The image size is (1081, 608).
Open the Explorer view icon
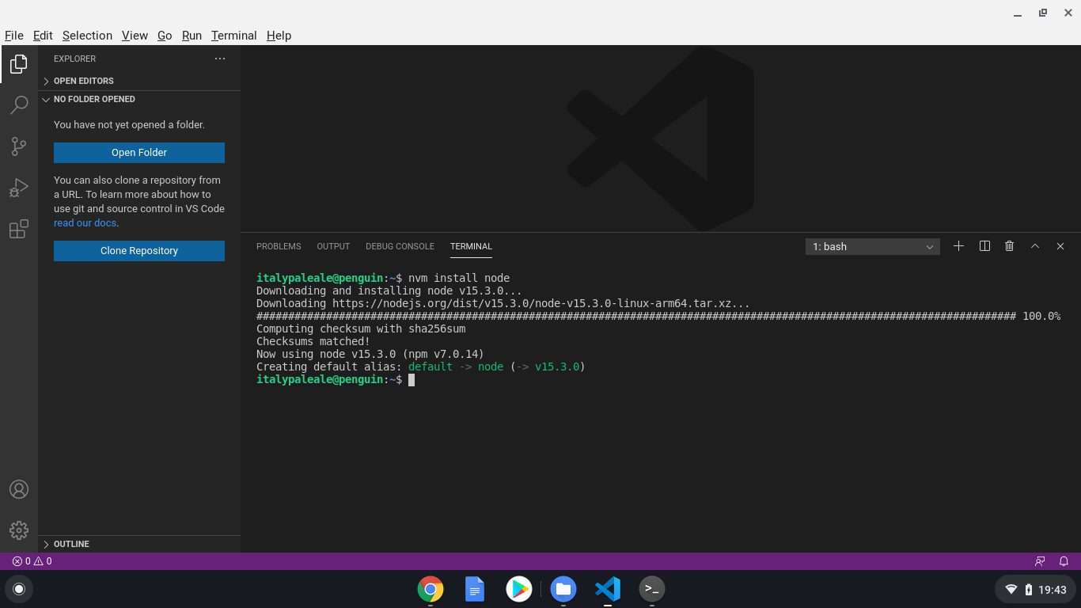[18, 64]
